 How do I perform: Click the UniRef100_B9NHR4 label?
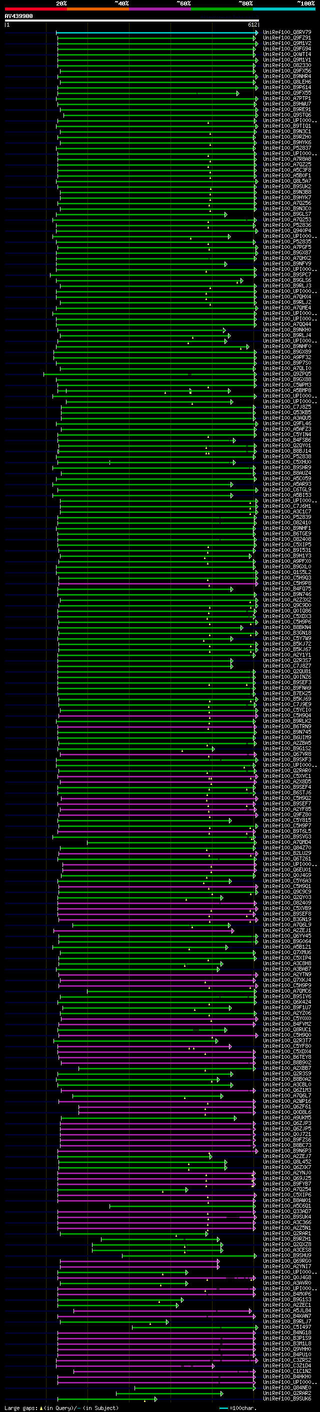click(x=287, y=76)
